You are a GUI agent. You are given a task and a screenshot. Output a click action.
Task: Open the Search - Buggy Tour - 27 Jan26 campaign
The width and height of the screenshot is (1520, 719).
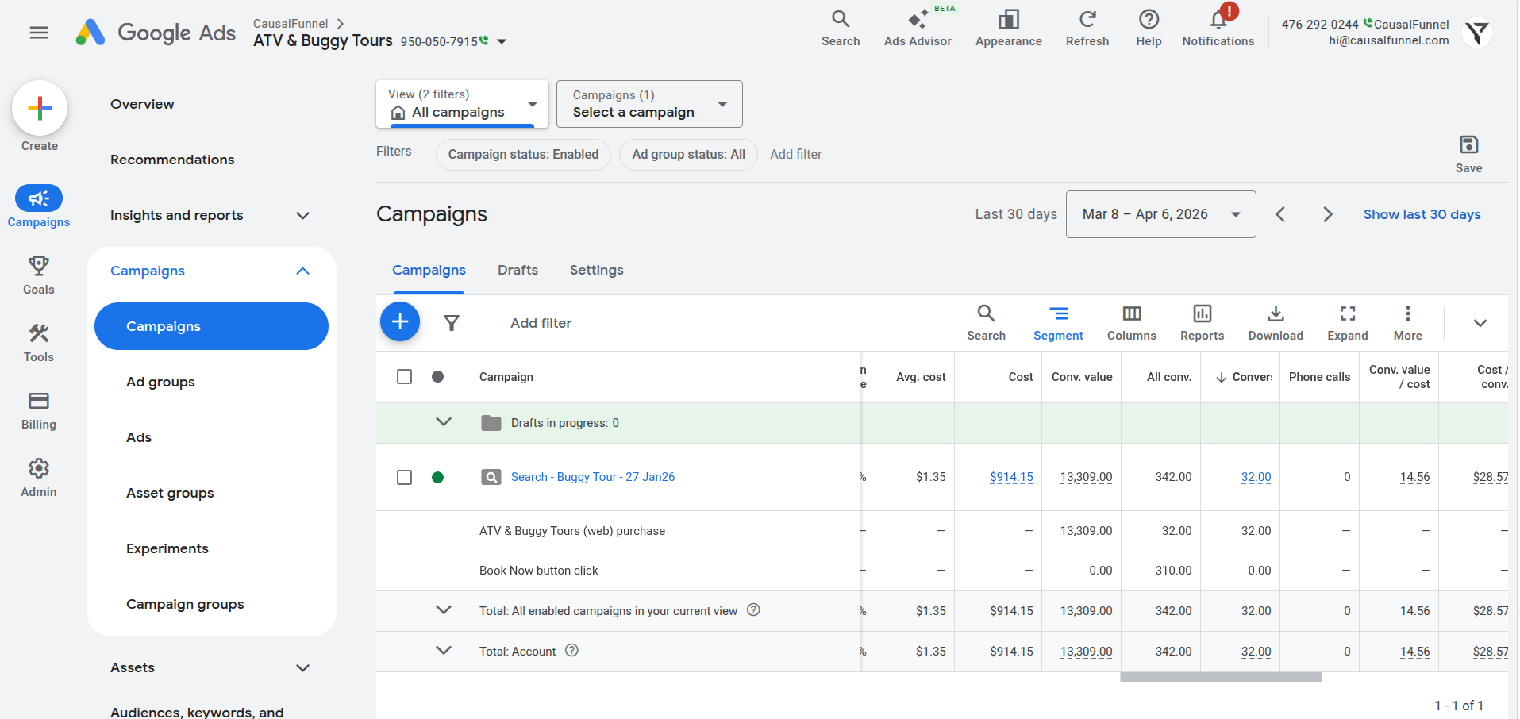coord(592,477)
